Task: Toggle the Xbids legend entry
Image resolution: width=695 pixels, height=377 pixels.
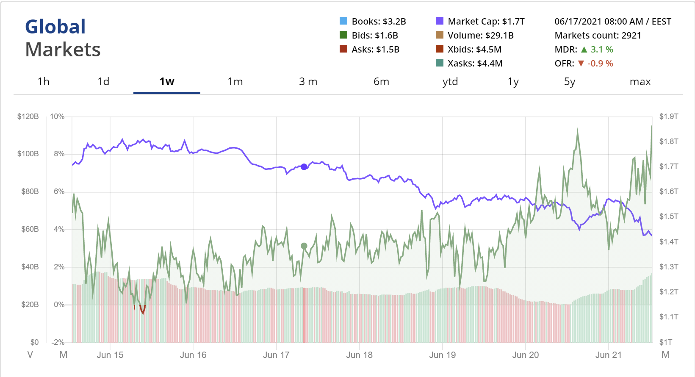Action: click(x=440, y=49)
